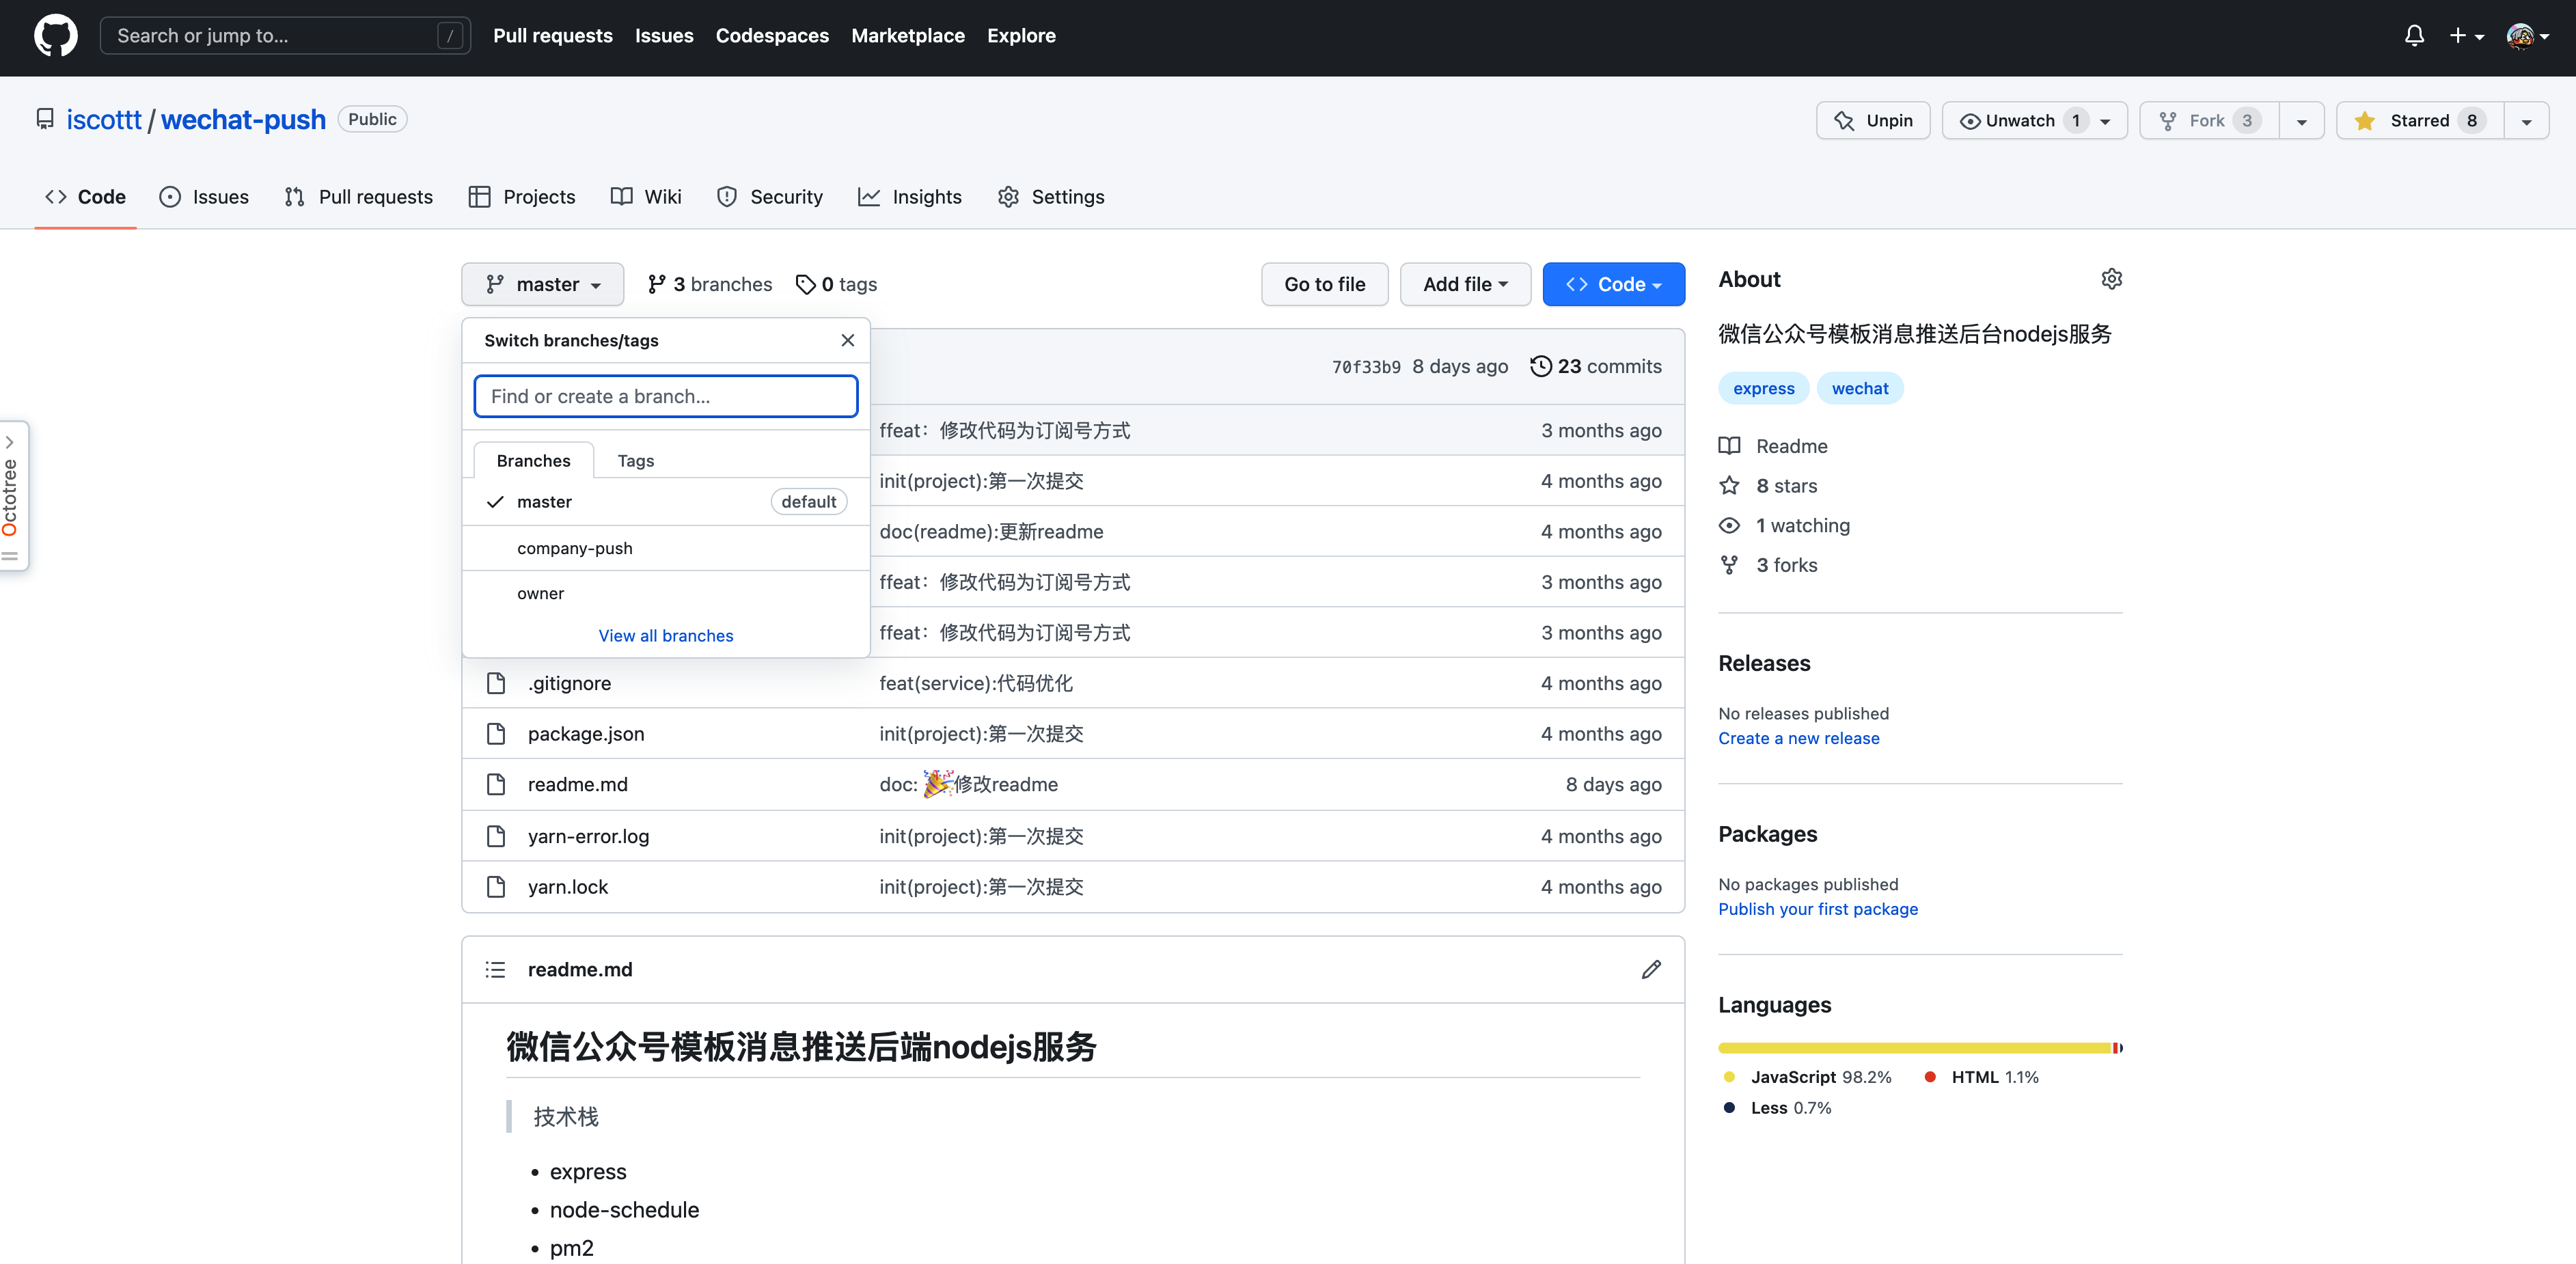Viewport: 2576px width, 1264px height.
Task: Open the Insights tab
Action: click(910, 197)
